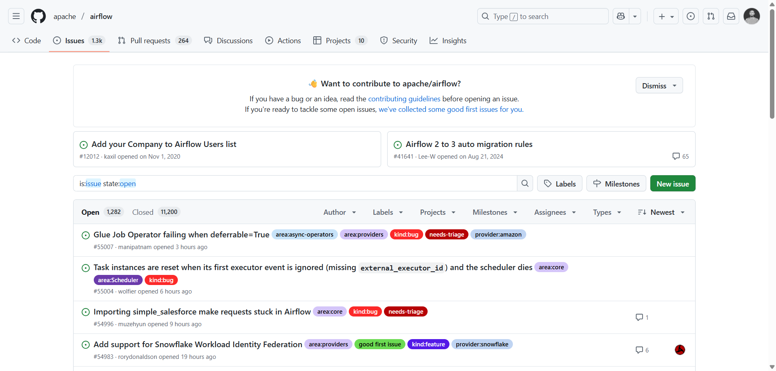The height and width of the screenshot is (371, 776).
Task: Open Airflow 2 to 3 auto migration rules
Action: (x=469, y=144)
